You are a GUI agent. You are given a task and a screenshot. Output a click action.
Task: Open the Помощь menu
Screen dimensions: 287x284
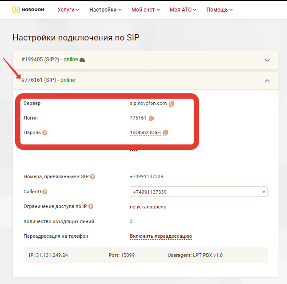[219, 10]
